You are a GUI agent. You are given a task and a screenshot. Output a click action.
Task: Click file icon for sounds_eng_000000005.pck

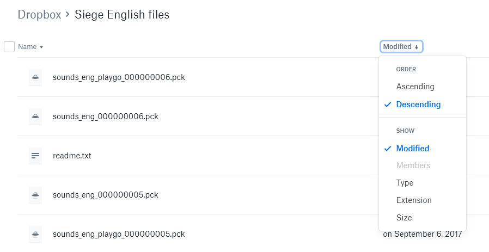(35, 195)
